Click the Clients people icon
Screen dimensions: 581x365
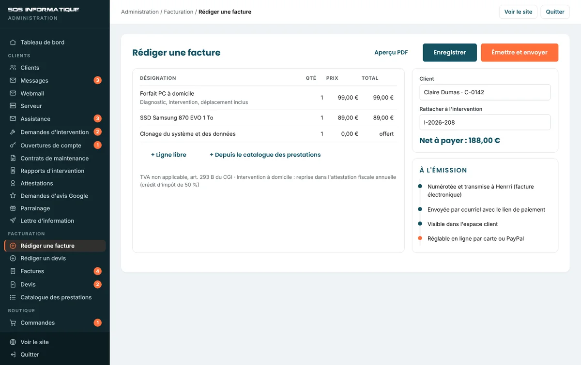click(13, 68)
